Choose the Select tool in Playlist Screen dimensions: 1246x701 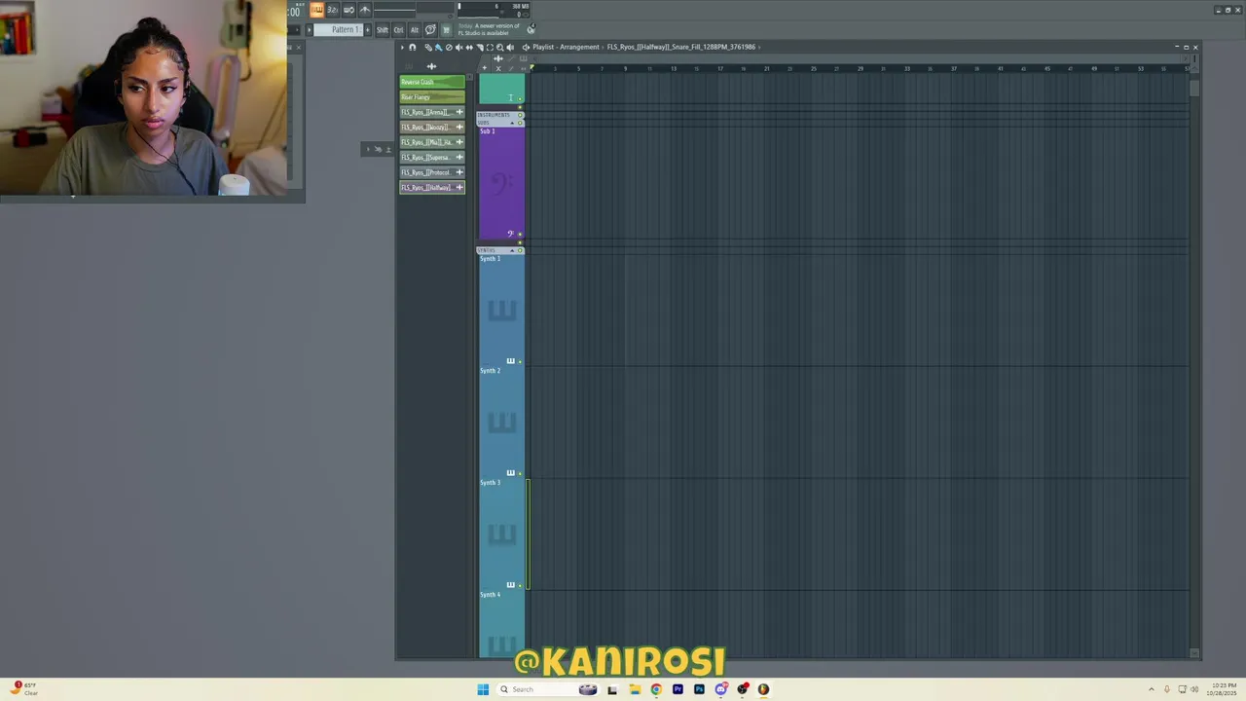490,47
